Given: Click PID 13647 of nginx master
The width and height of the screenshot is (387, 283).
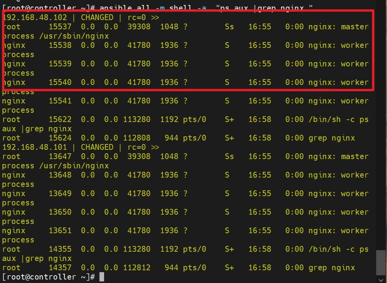Looking at the screenshot, I should coord(60,156).
